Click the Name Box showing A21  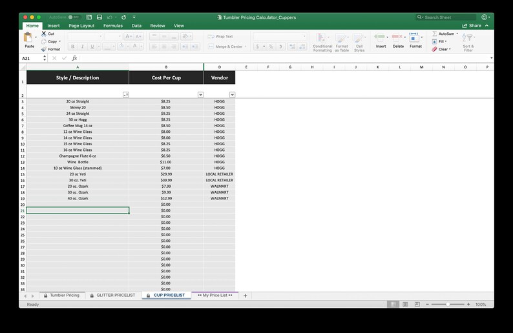tap(32, 58)
